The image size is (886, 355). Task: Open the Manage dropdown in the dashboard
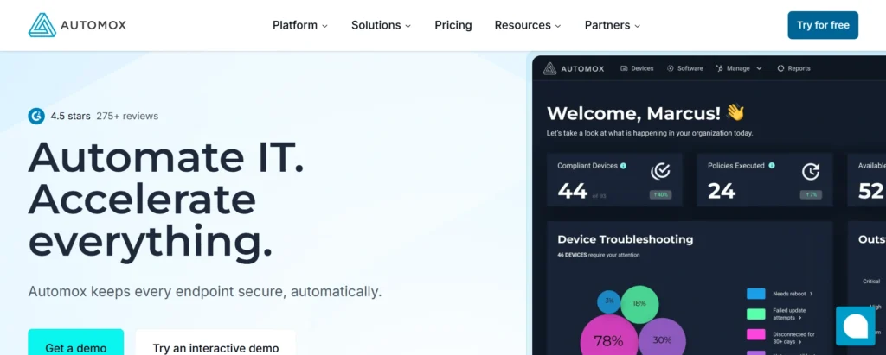click(739, 68)
